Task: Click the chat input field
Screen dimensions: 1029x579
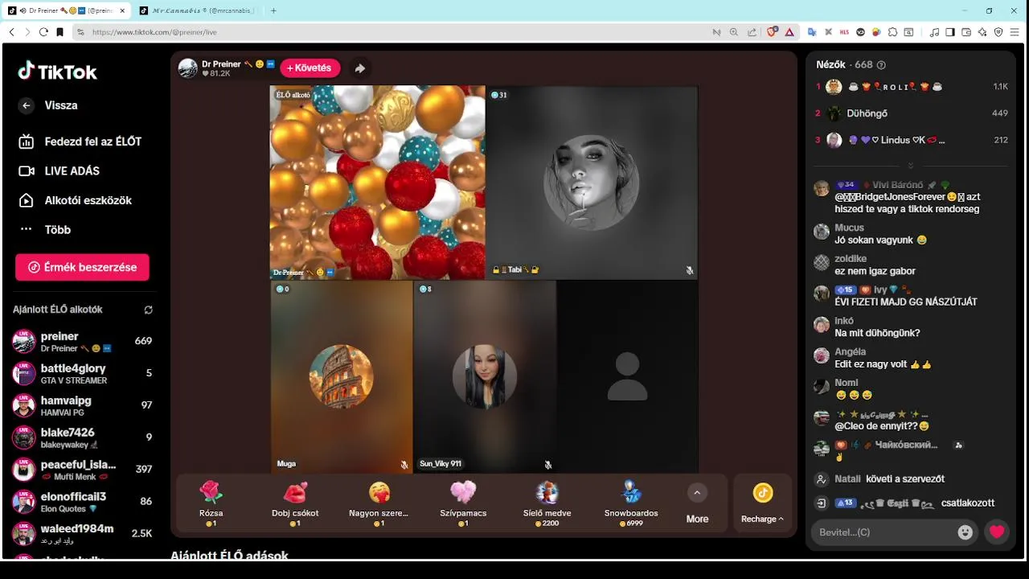Action: pos(884,532)
